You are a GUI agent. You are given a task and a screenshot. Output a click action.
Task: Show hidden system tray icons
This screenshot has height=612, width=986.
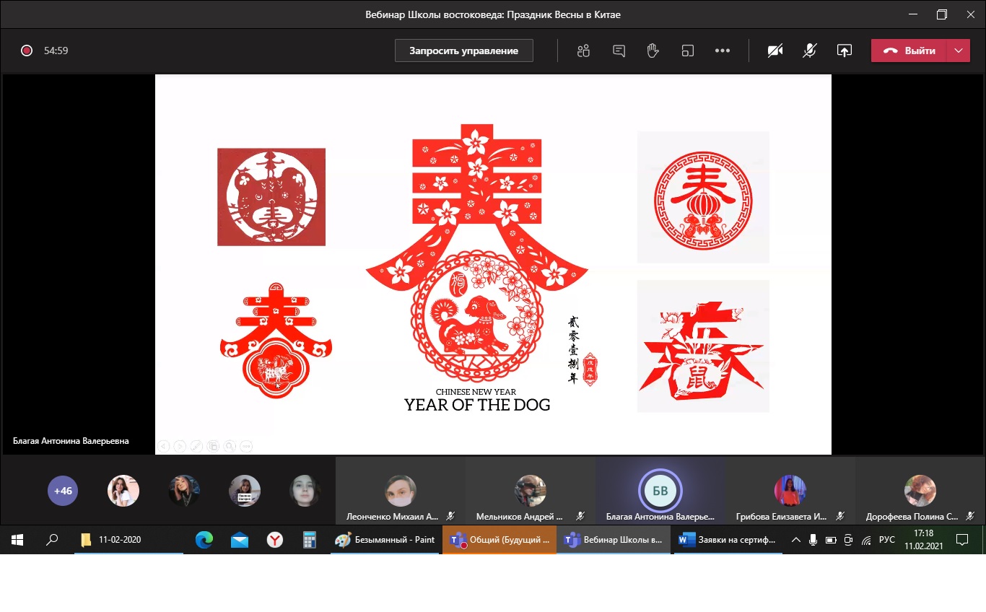point(796,540)
